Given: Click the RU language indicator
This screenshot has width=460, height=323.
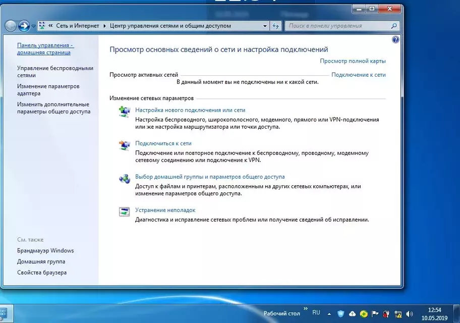Looking at the screenshot, I should [x=316, y=313].
